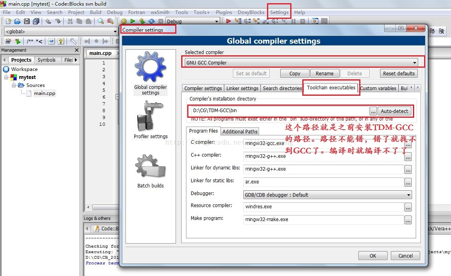Screen dimensions: 451x276
Task: Switch to the Additional Paths tab
Action: [240, 131]
